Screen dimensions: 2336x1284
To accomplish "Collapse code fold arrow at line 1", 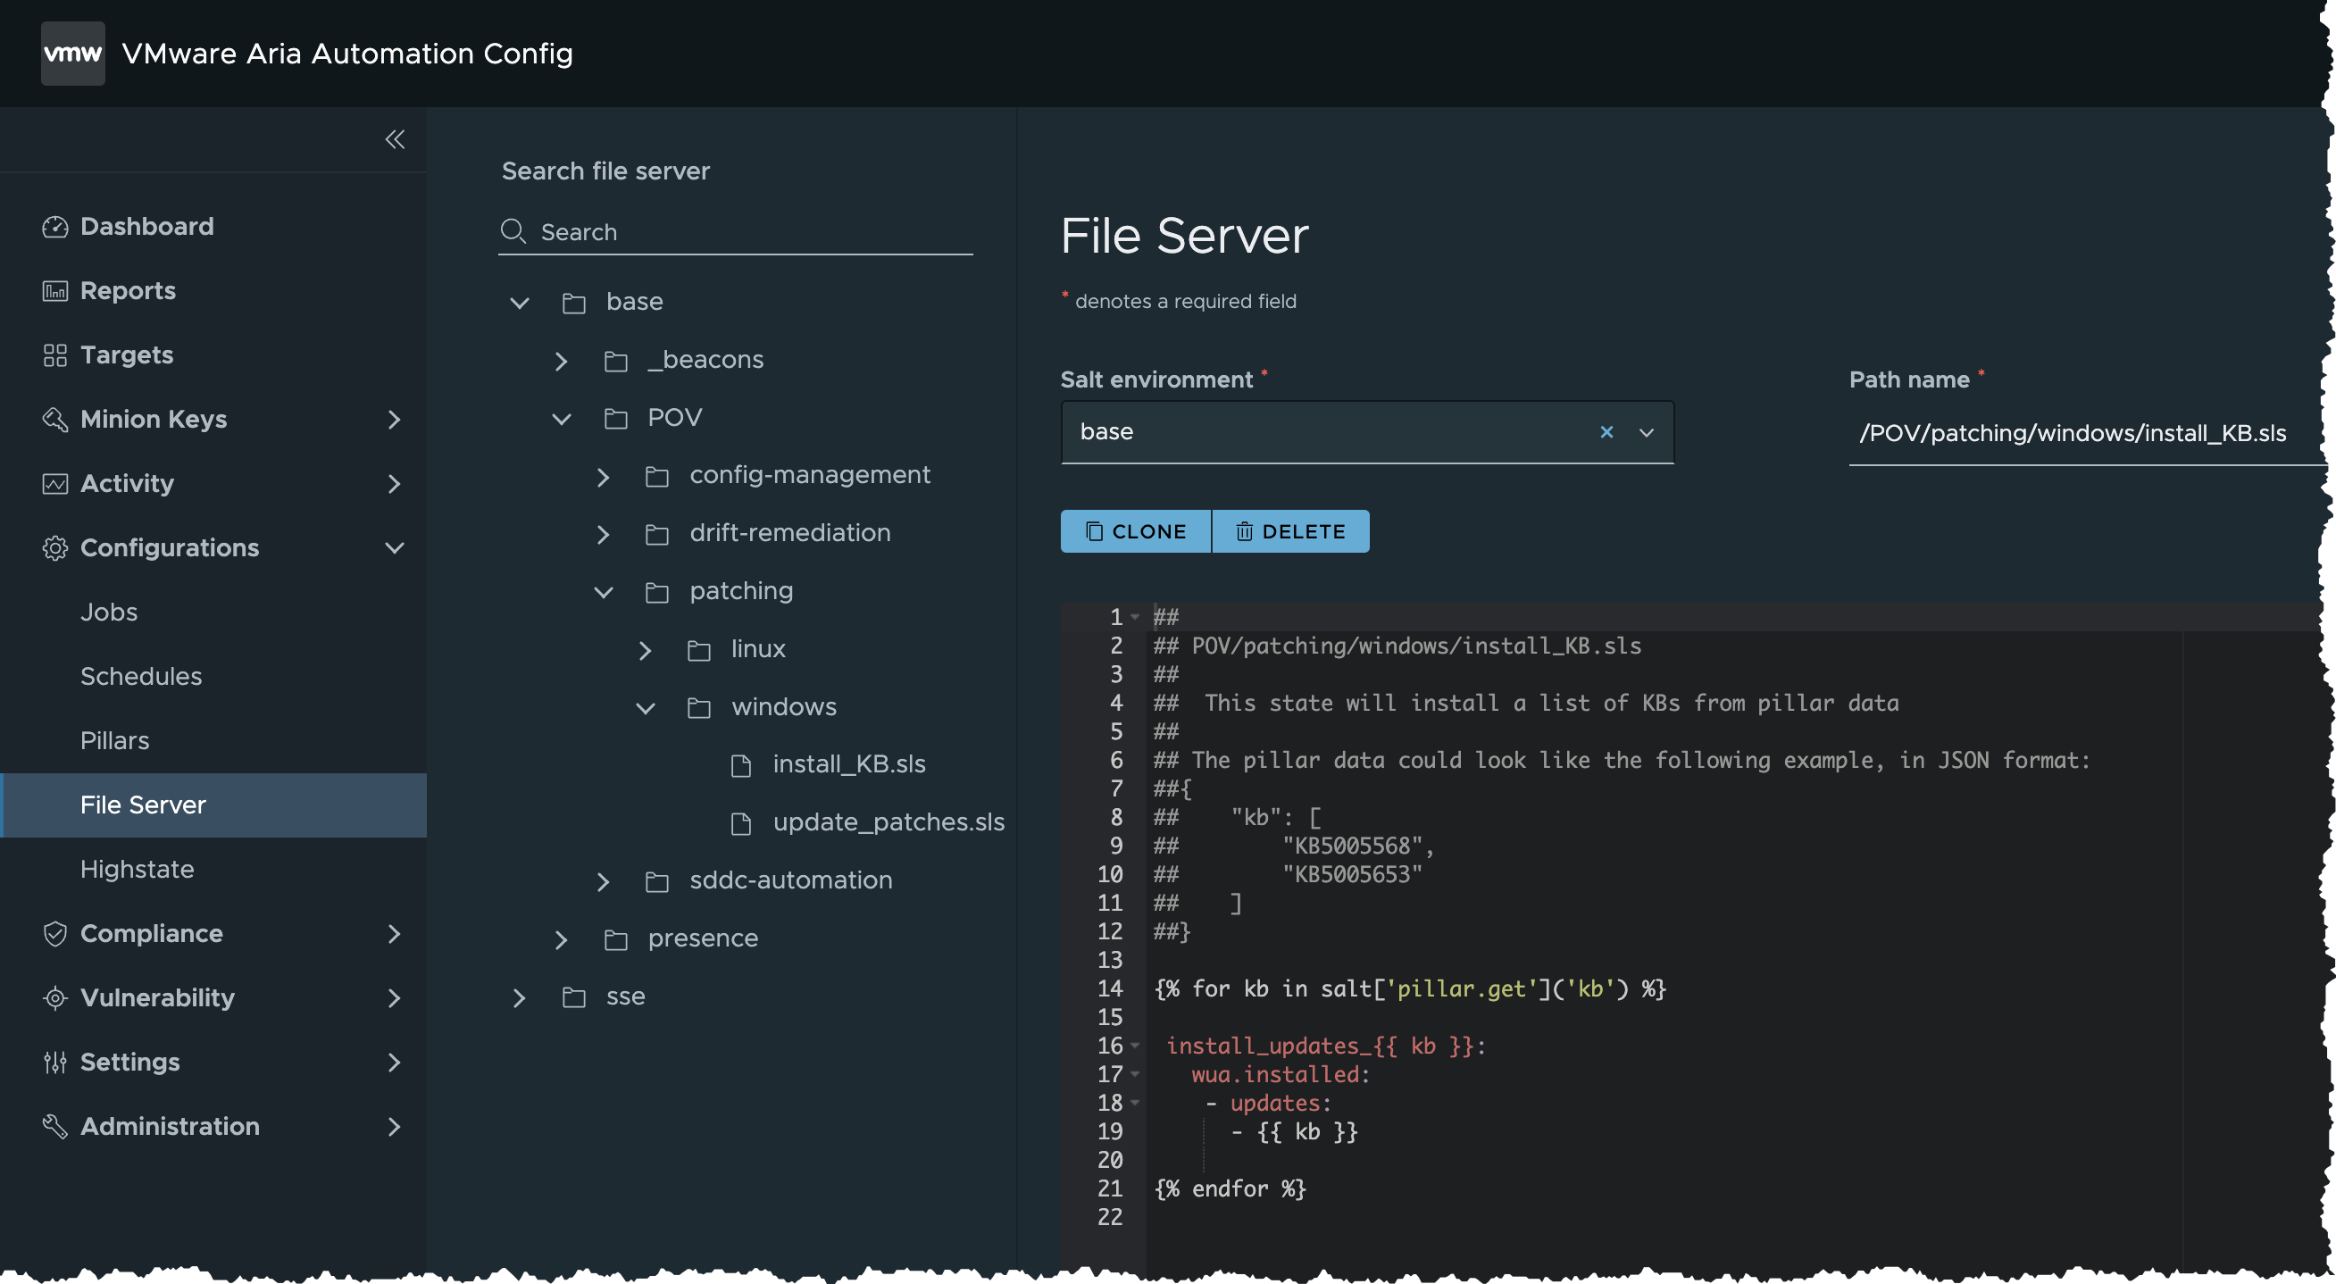I will (x=1134, y=617).
